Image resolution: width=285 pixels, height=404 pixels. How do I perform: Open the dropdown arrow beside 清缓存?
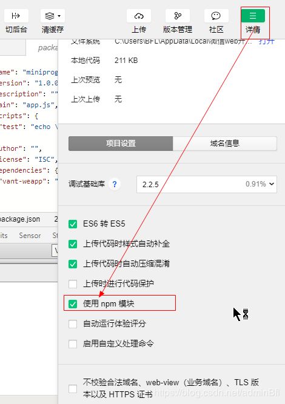pyautogui.click(x=59, y=16)
